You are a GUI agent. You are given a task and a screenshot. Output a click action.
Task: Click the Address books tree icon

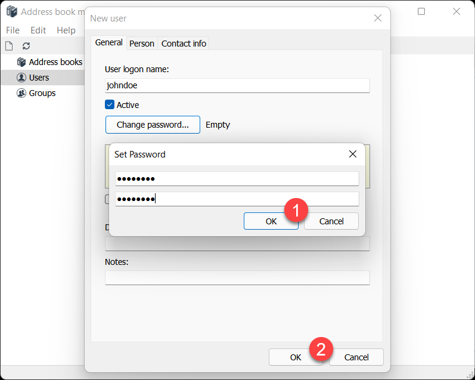click(21, 62)
